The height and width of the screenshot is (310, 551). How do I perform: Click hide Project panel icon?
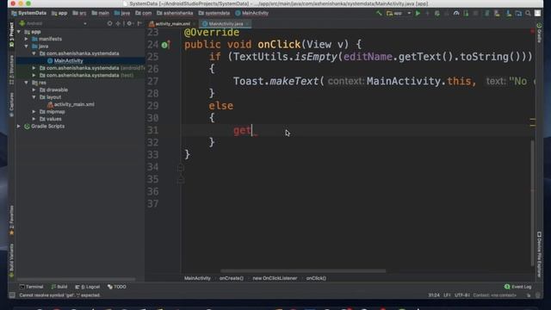[x=139, y=23]
